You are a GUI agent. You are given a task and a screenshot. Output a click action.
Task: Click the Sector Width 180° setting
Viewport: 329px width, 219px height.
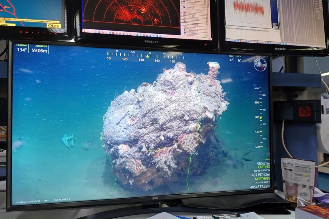[191, 2]
